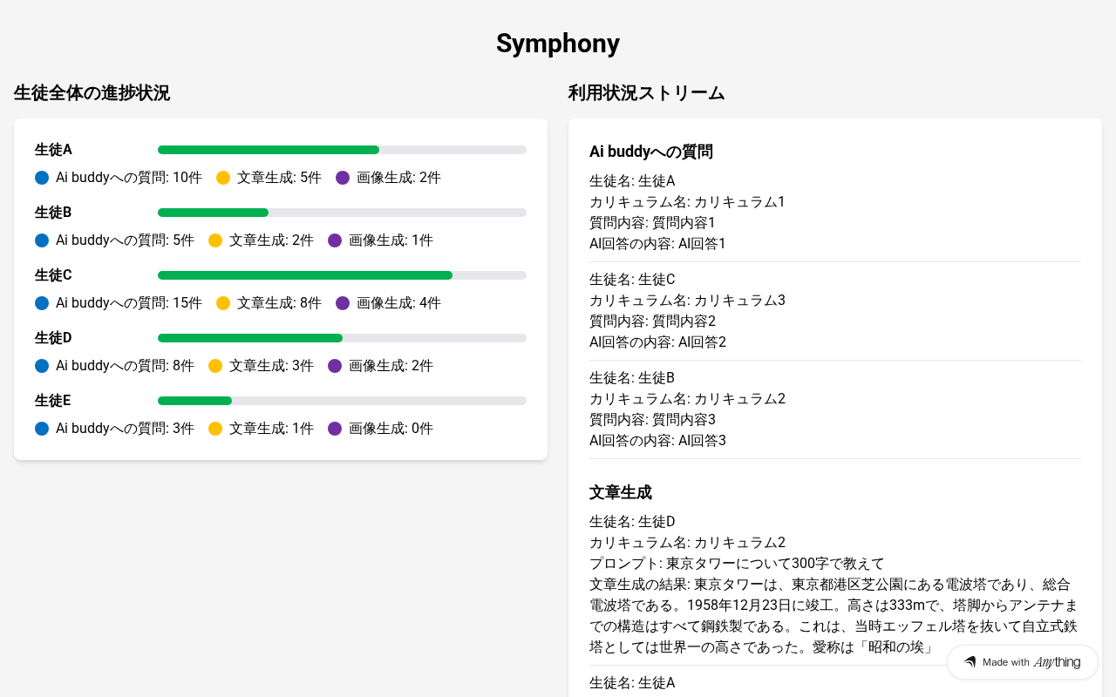1116x697 pixels.
Task: Click the 文章生成 section heading in stream
Action: point(621,492)
